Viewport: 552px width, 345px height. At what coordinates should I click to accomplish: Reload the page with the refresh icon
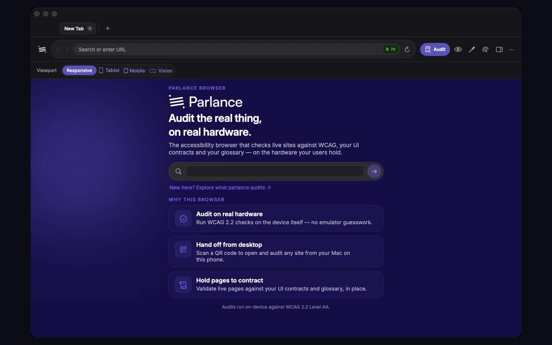(x=407, y=49)
